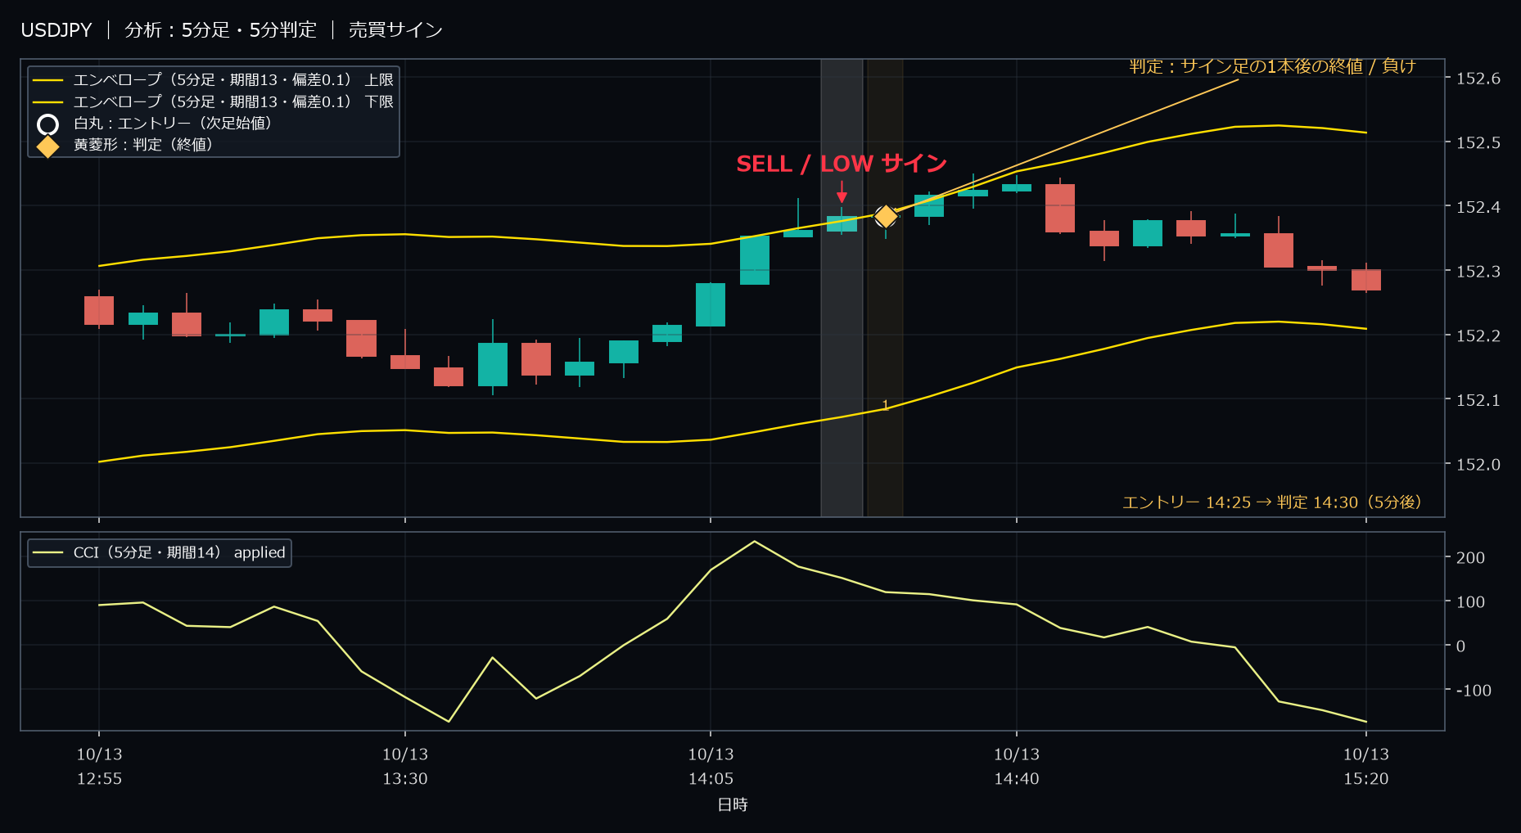Viewport: 1521px width, 833px height.
Task: Select the エンベロープ 上限 legend entry
Action: tap(213, 80)
